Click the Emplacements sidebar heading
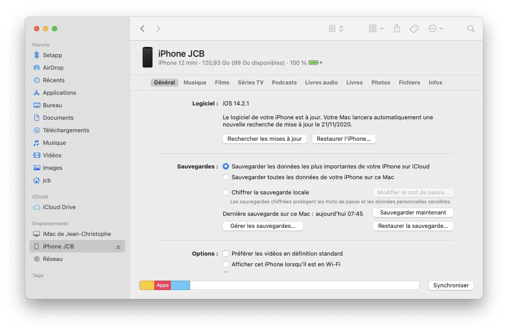This screenshot has height=332, width=508. (x=50, y=223)
